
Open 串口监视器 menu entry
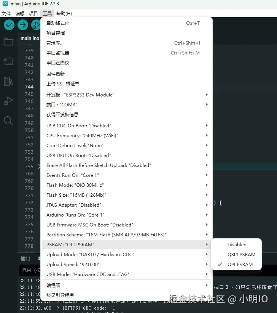pos(126,53)
